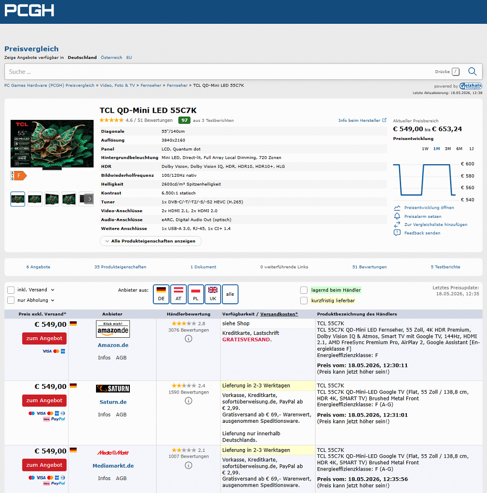This screenshot has width=487, height=493.
Task: Click the Geizhals logo badge
Action: 471,86
